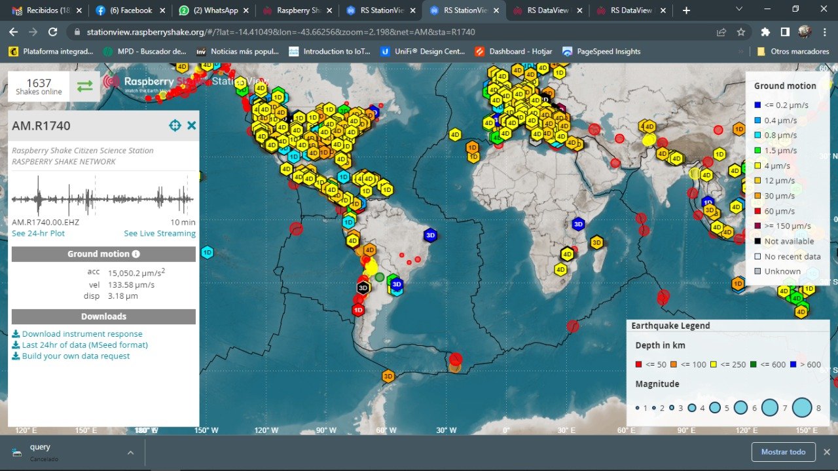Open the Chrome three-dot menu
The image size is (838, 471).
[825, 31]
